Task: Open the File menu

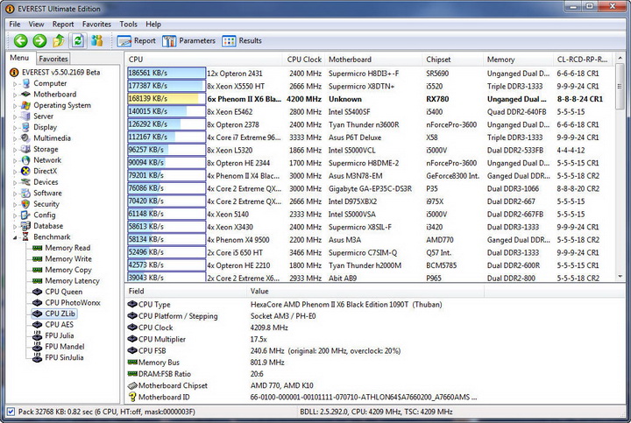Action: (x=15, y=25)
